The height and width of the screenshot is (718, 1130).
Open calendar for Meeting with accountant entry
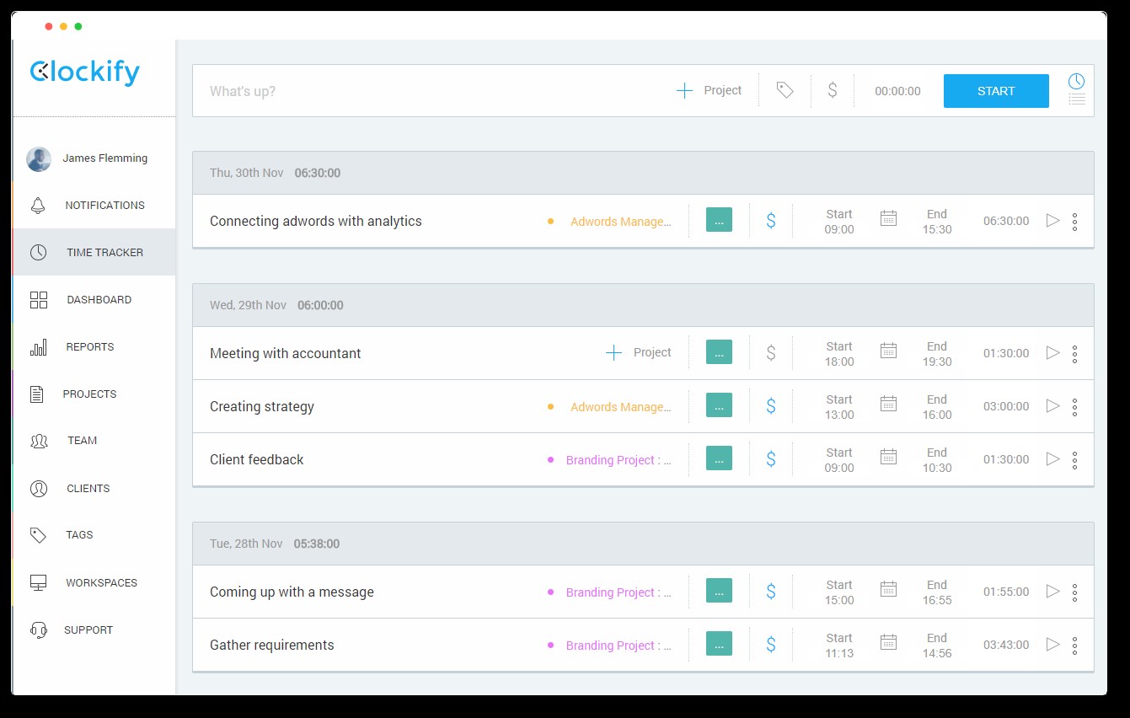(888, 351)
